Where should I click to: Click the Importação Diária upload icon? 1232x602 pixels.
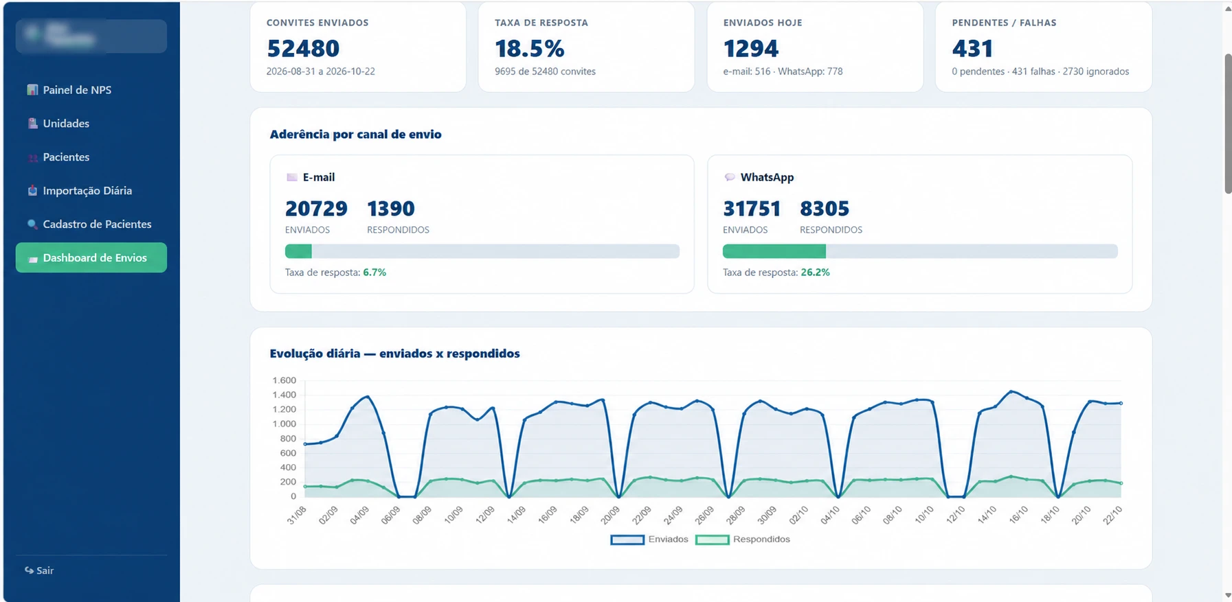(32, 191)
